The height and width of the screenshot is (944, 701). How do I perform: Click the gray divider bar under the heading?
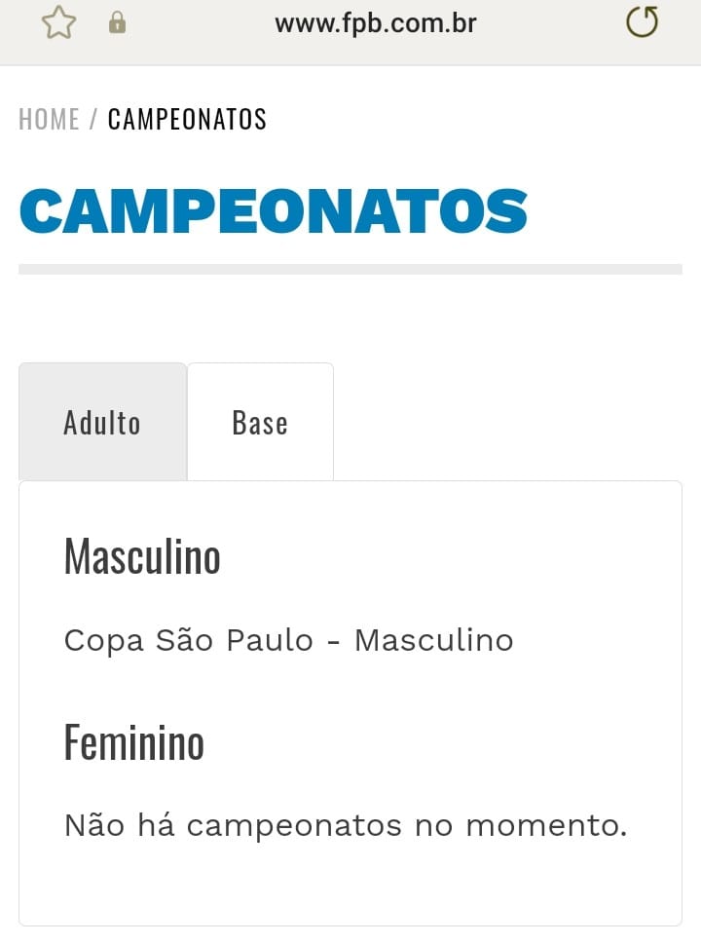pyautogui.click(x=350, y=269)
